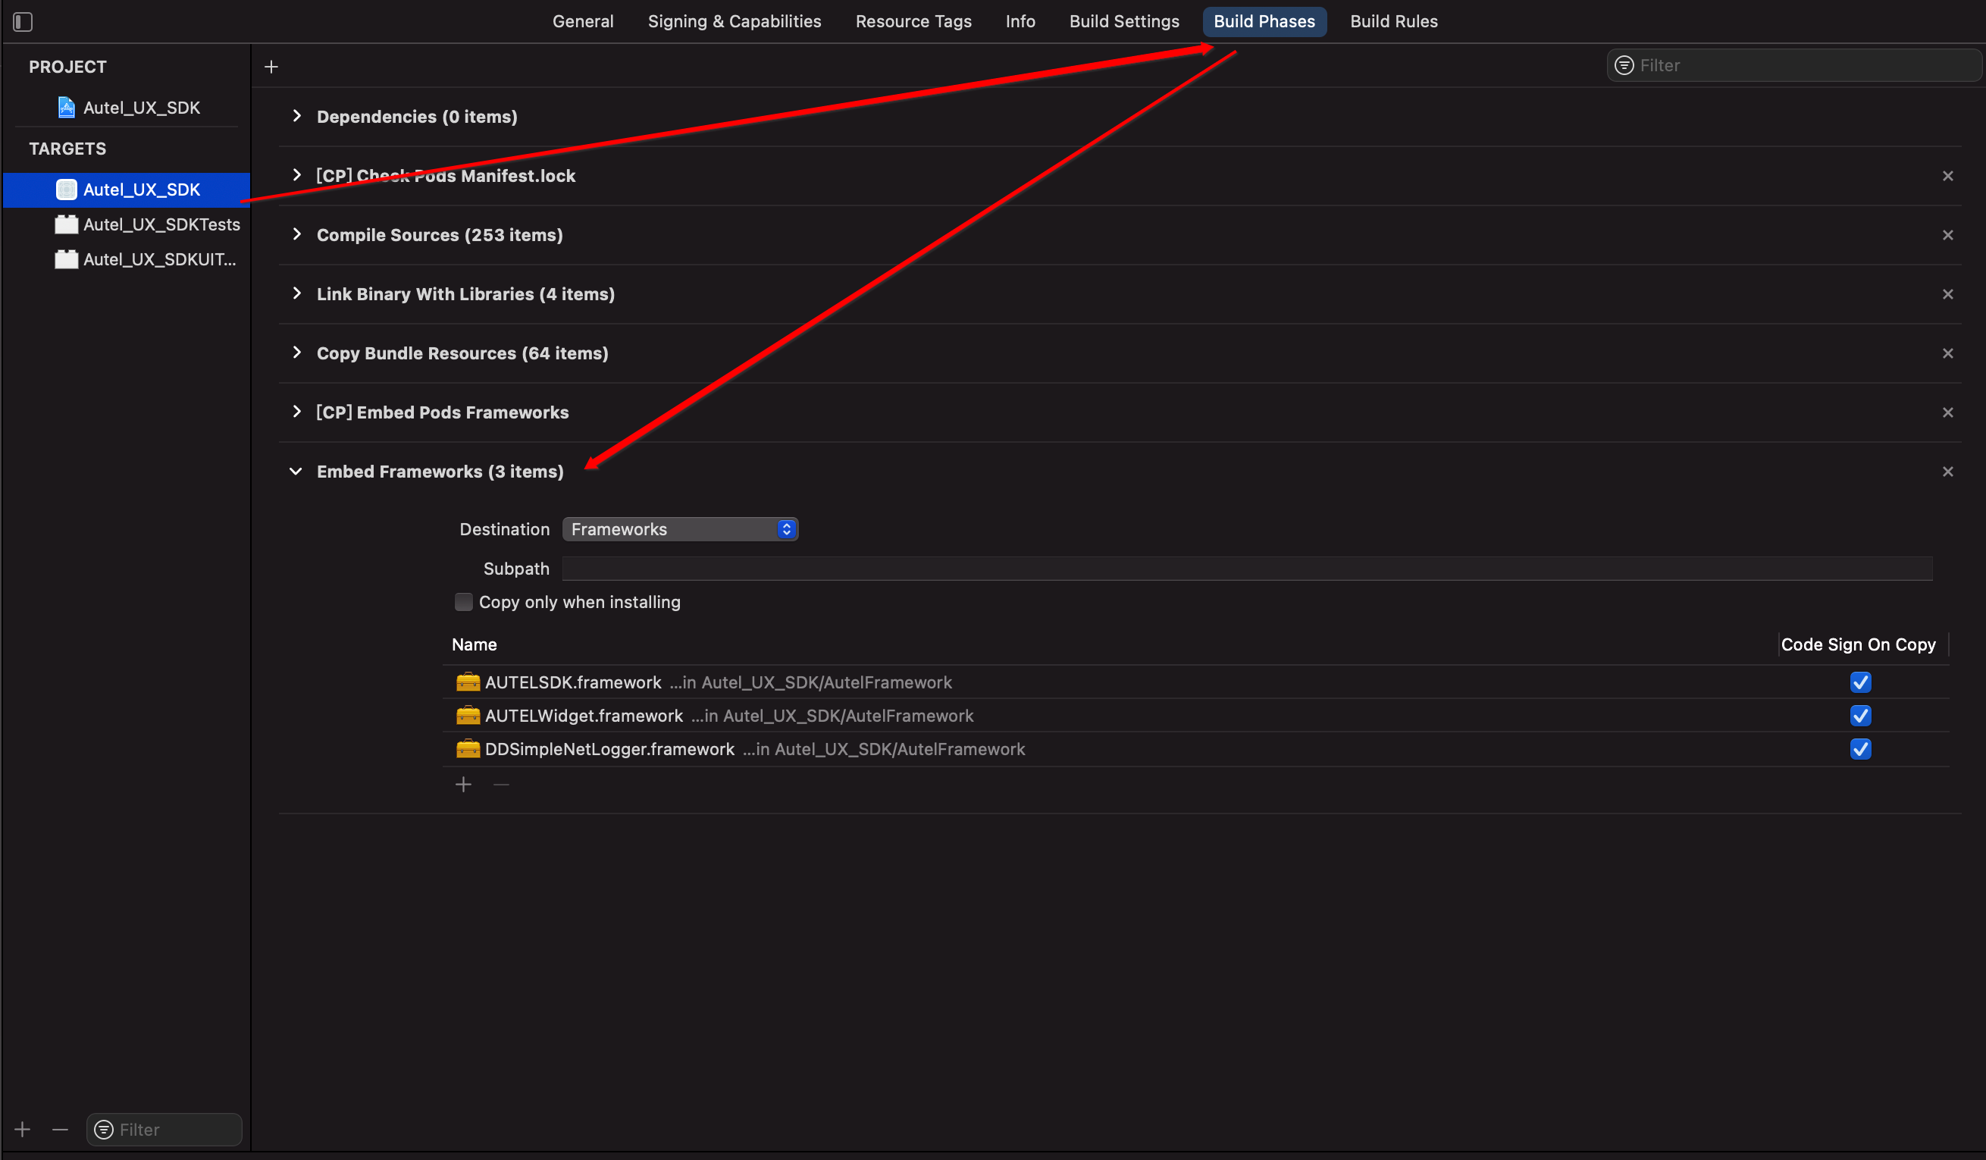The height and width of the screenshot is (1160, 1986).
Task: Expand [CP] Check Pods Manifest.lock section
Action: (296, 175)
